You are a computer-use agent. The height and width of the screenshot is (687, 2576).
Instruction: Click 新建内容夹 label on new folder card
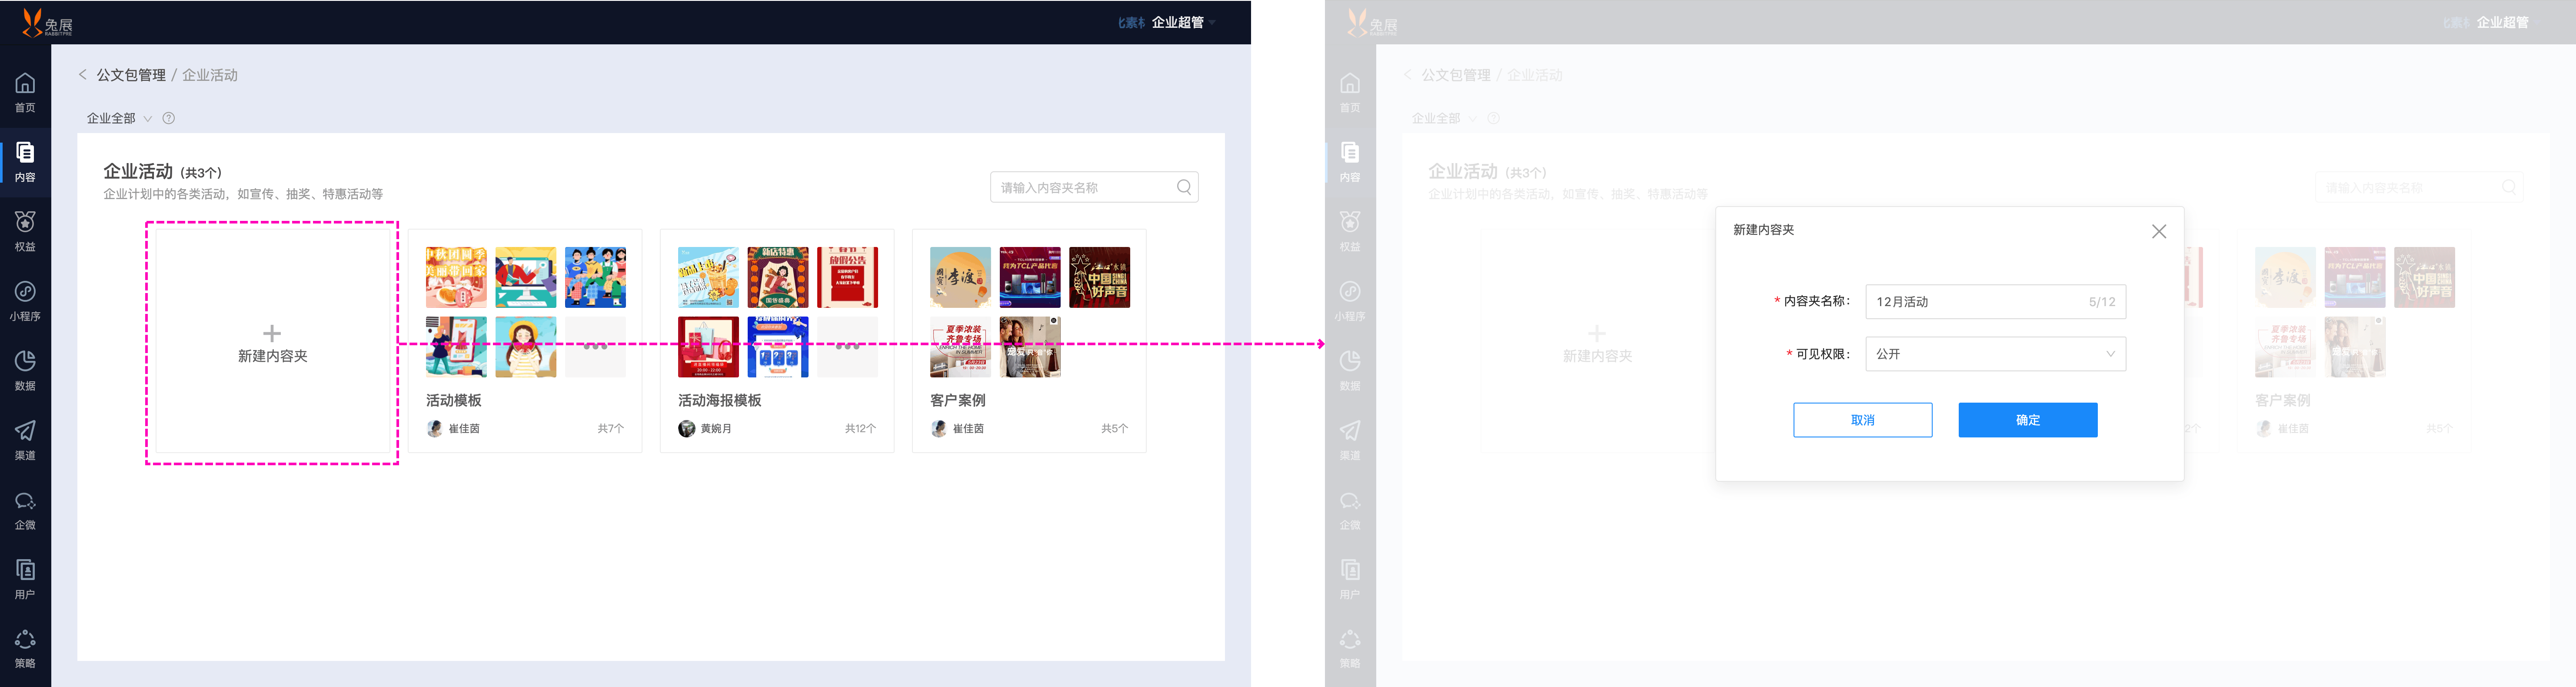click(272, 356)
